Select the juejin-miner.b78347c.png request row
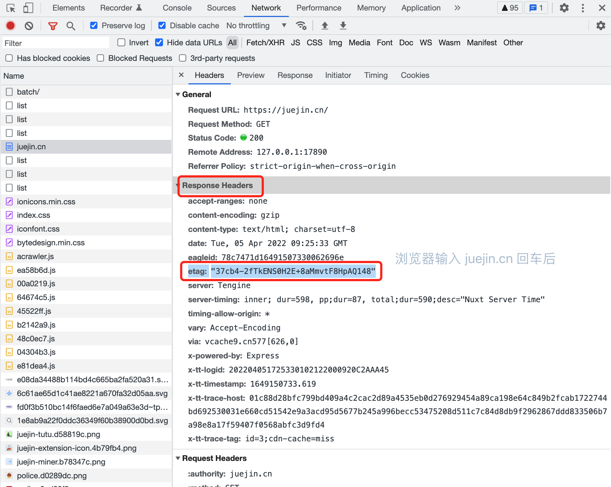Screen dimensions: 611x487 coord(86,462)
